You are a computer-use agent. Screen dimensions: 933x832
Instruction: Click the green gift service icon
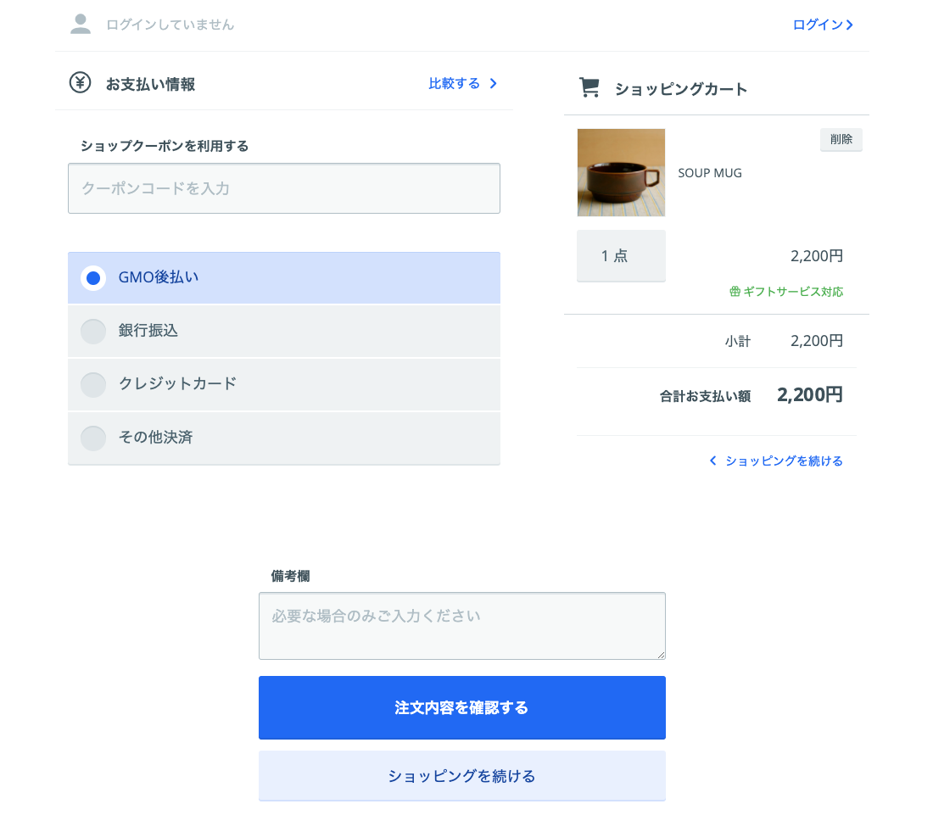[x=735, y=292]
